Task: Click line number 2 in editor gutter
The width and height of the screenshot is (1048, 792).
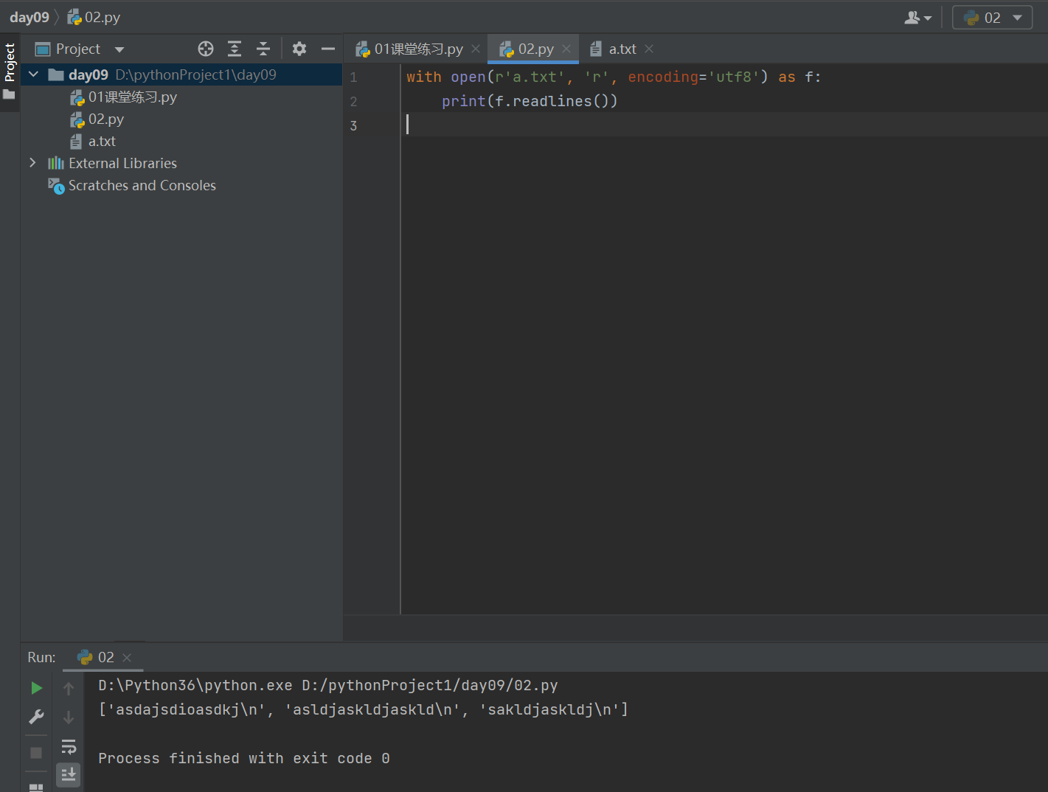Action: coord(353,102)
